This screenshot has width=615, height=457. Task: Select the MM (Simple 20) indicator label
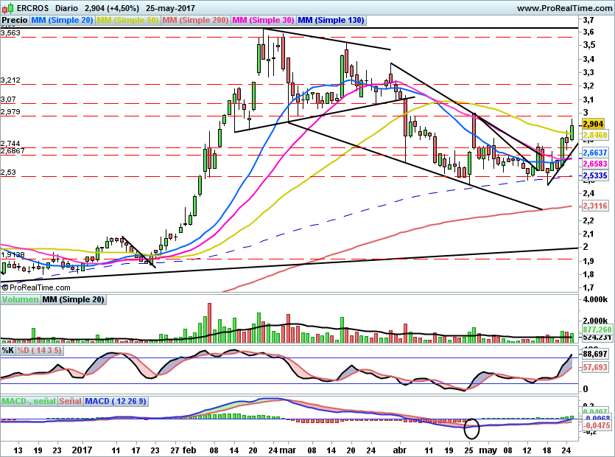pyautogui.click(x=61, y=21)
